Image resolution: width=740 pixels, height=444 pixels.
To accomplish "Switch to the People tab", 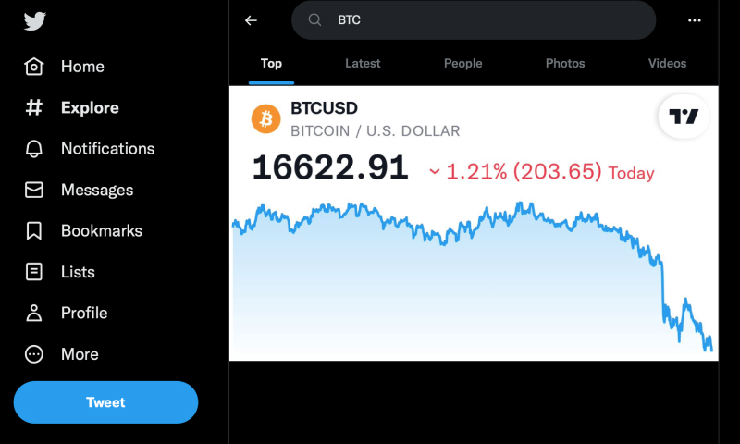I will pos(463,63).
